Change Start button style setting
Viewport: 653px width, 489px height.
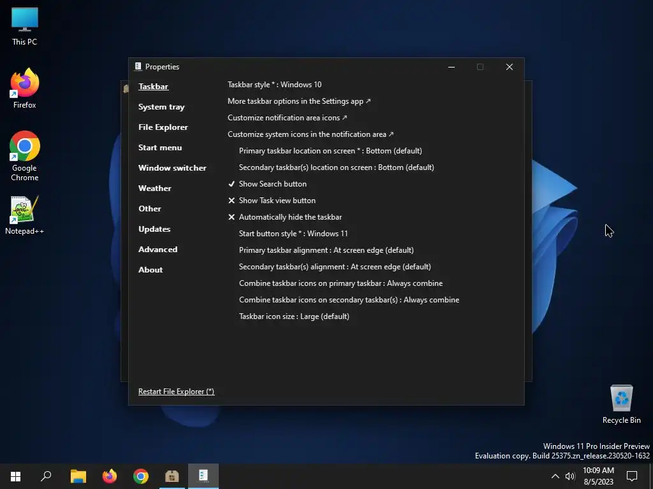[293, 234]
